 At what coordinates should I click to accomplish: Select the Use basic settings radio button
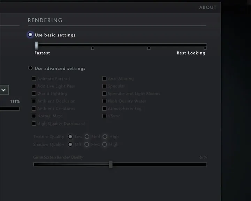(x=30, y=35)
